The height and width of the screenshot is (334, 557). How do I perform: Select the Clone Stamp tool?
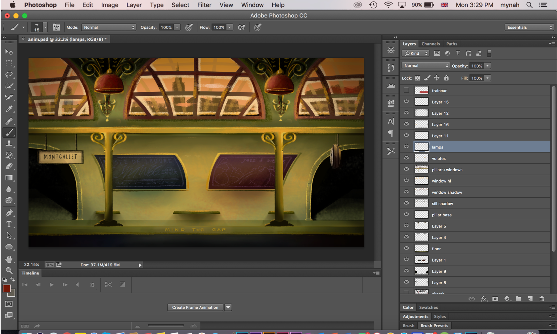[x=9, y=144]
